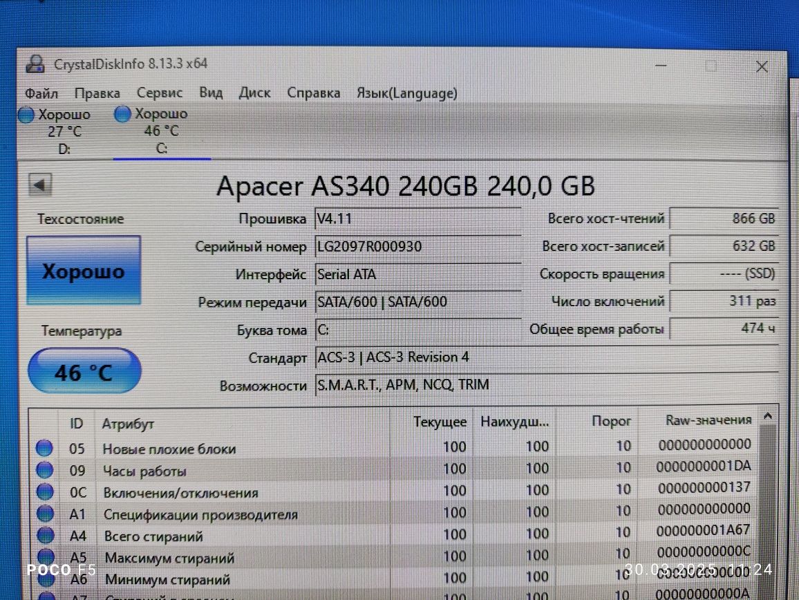
Task: Click status orb of attribute 05 row
Action: 44,447
